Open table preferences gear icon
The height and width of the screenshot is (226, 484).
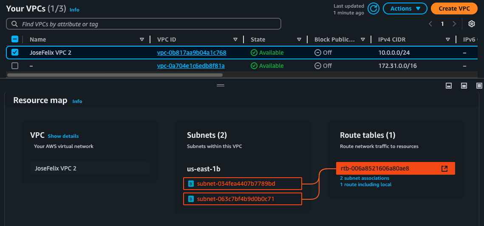[x=471, y=24]
